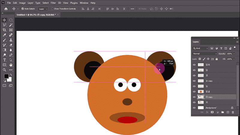Open the align options three-dots menu
Image resolution: width=240 pixels, height=135 pixels.
coord(132,9)
